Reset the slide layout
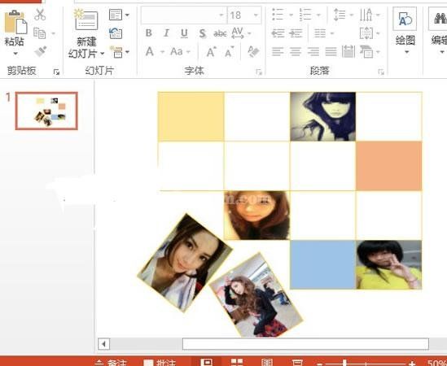 (116, 33)
